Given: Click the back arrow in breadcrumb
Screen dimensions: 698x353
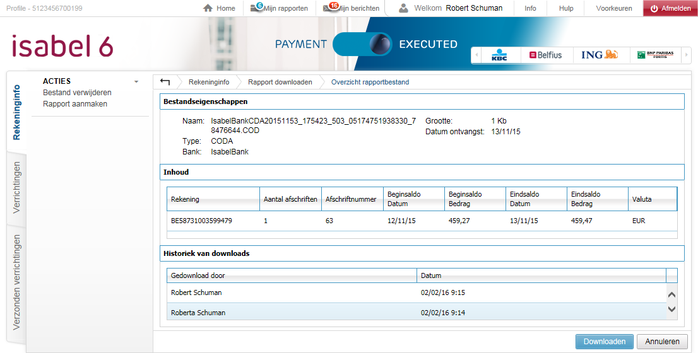Looking at the screenshot, I should point(165,82).
